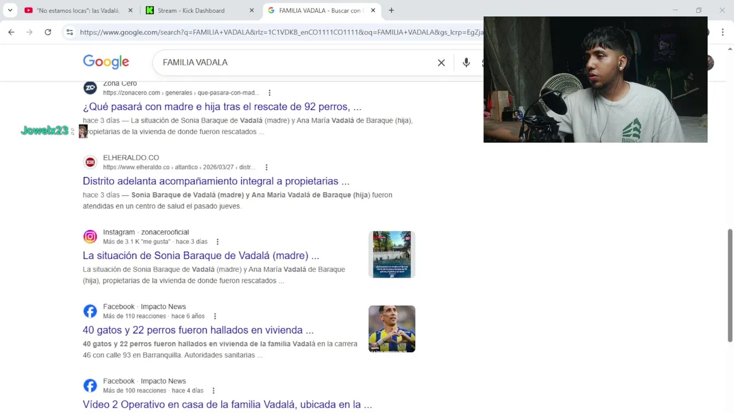Screen dimensions: 734x413
Task: Open '40 gatos y 22 perros' result
Action: 198,330
